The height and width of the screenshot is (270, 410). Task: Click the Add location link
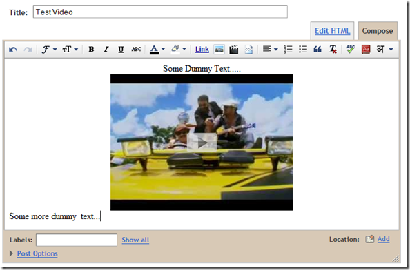pos(384,239)
